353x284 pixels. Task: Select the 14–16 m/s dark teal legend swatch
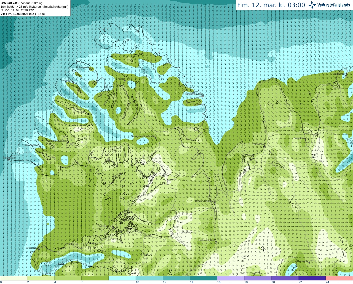[x=204, y=278]
